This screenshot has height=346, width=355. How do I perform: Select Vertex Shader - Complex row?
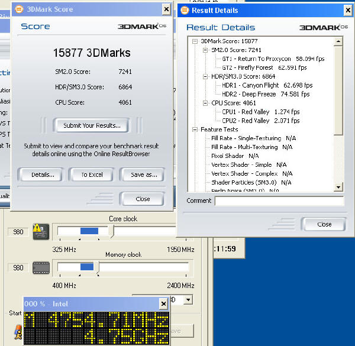click(x=252, y=174)
